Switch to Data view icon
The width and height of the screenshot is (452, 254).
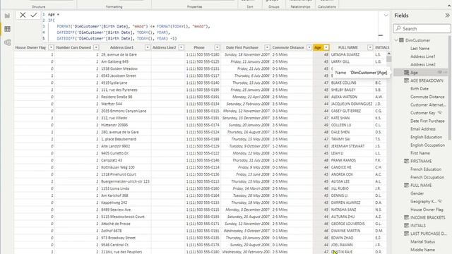(7, 29)
